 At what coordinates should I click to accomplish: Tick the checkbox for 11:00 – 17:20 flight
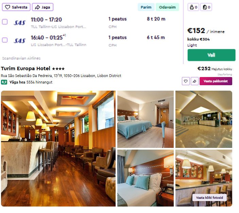(x=5, y=22)
